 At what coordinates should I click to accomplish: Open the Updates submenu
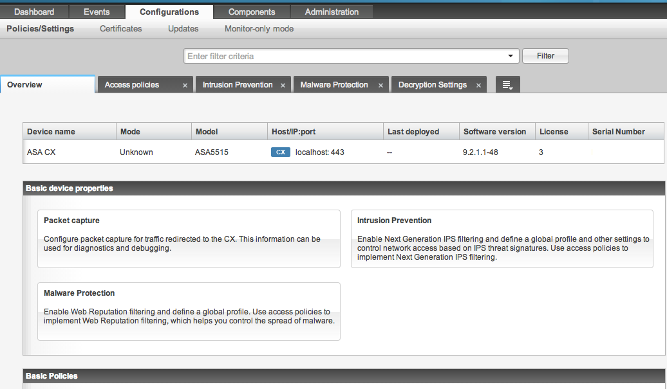pos(183,28)
